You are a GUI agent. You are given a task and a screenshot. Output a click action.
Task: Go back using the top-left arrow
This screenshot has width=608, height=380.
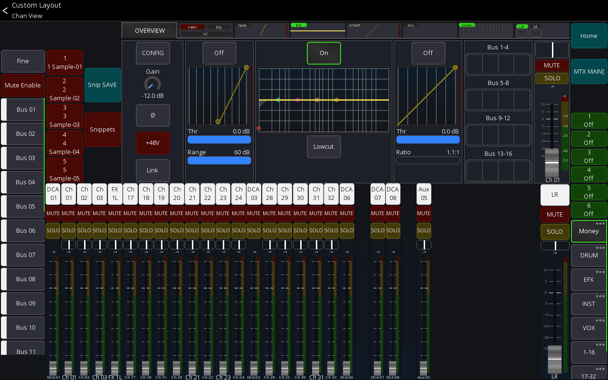click(5, 10)
